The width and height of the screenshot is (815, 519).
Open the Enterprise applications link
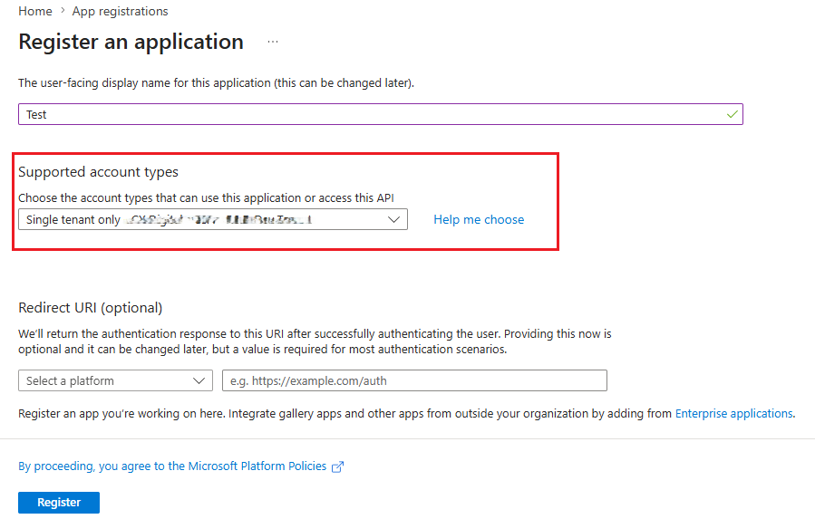point(734,414)
